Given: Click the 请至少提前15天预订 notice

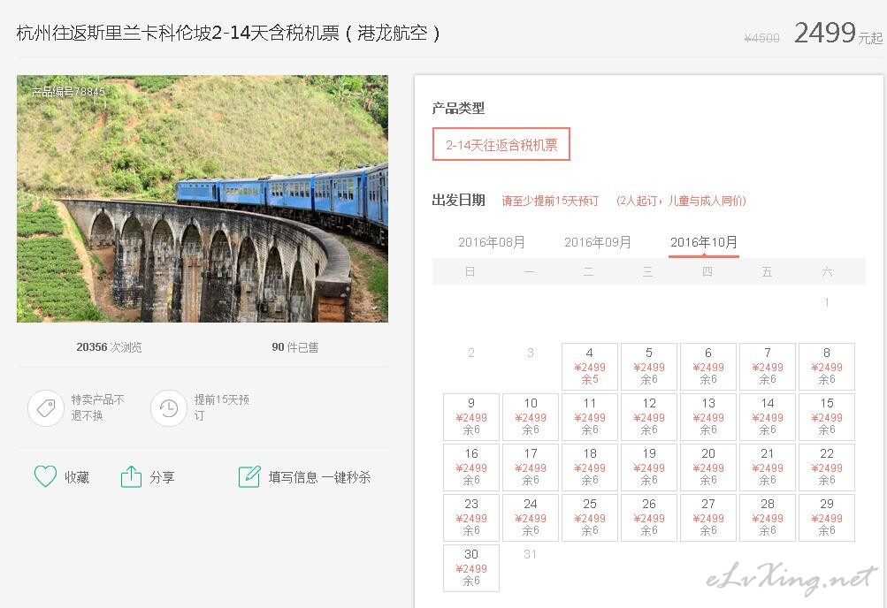Looking at the screenshot, I should [550, 201].
